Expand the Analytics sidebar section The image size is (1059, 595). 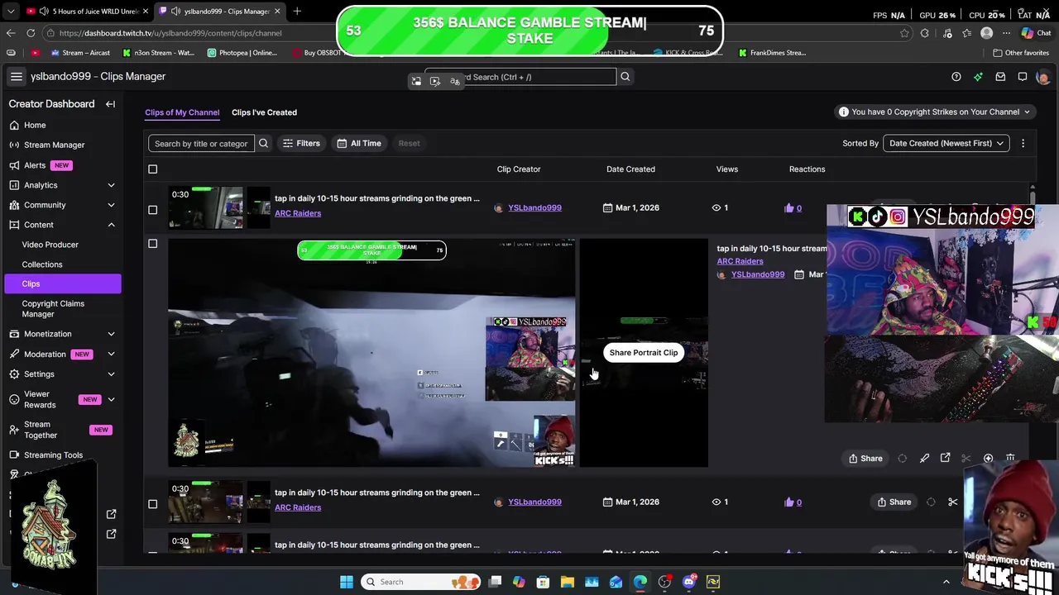tap(111, 185)
